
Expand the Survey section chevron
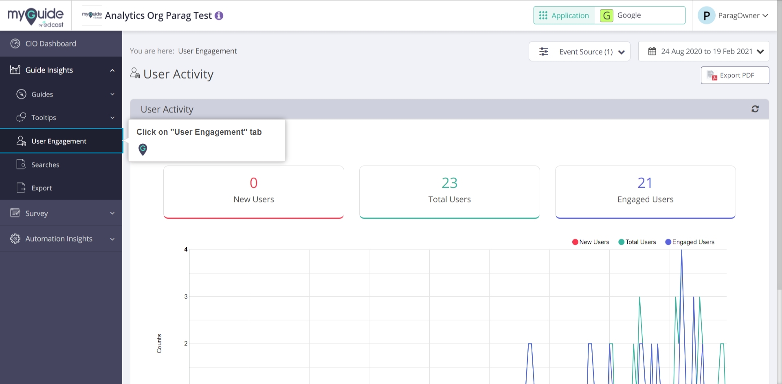pos(112,213)
